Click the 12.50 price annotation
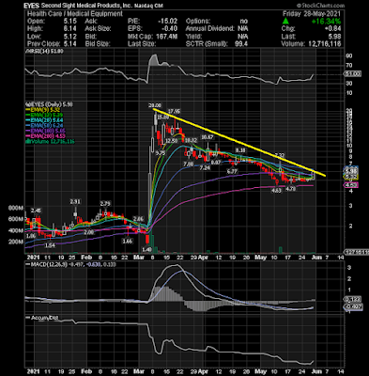The width and height of the screenshot is (369, 376). coord(171,141)
